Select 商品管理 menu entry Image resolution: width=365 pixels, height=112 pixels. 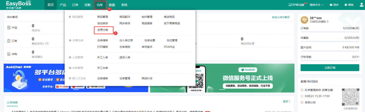coord(102,17)
